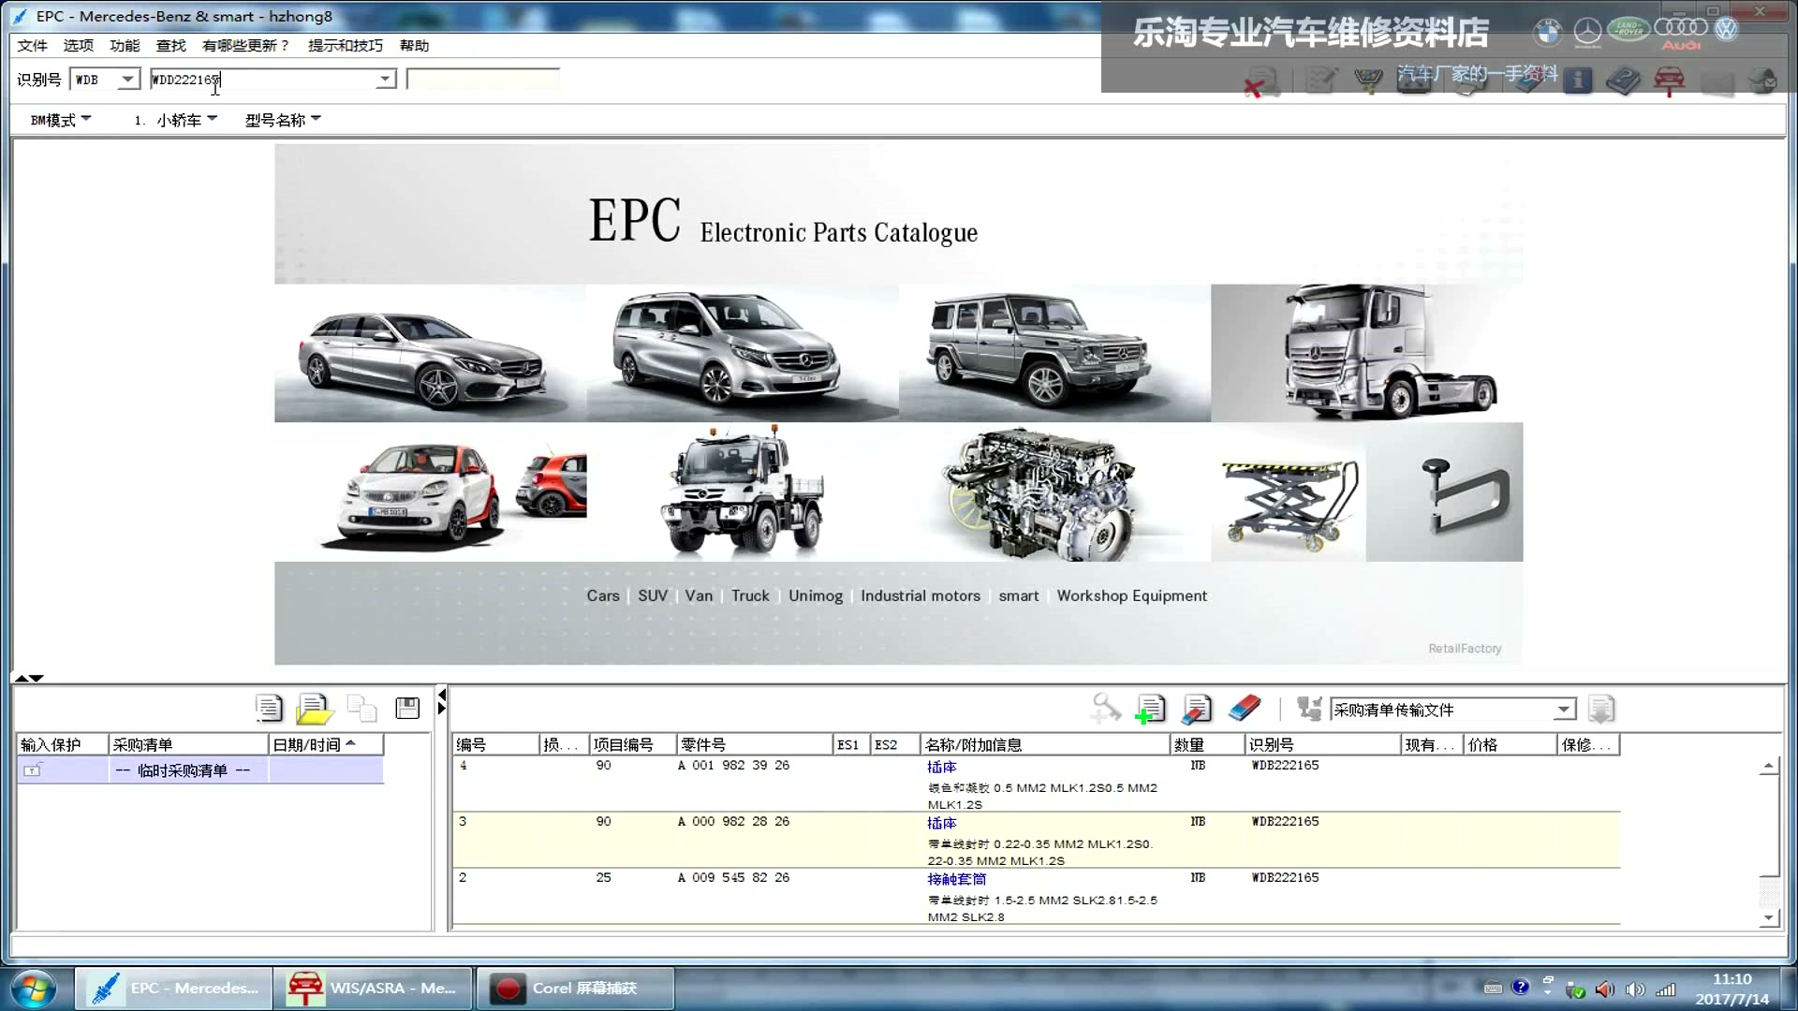
Task: Save the shopping list with floppy icon
Action: click(x=407, y=708)
